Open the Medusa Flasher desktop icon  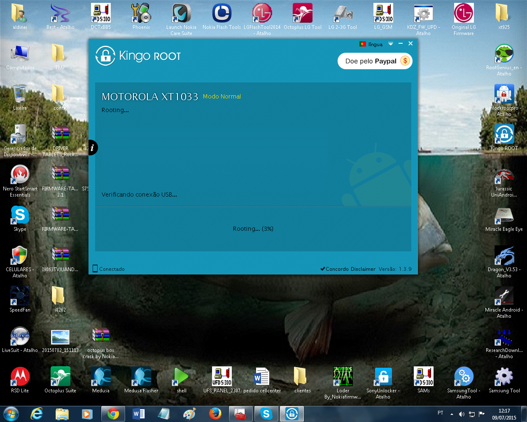(141, 380)
